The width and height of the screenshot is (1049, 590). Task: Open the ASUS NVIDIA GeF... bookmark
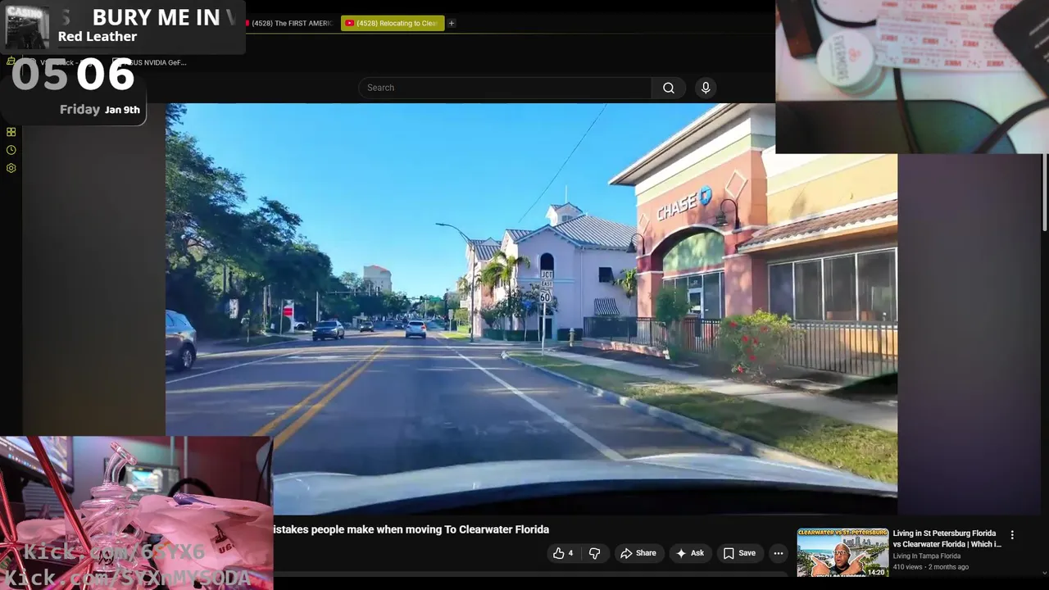tap(152, 62)
